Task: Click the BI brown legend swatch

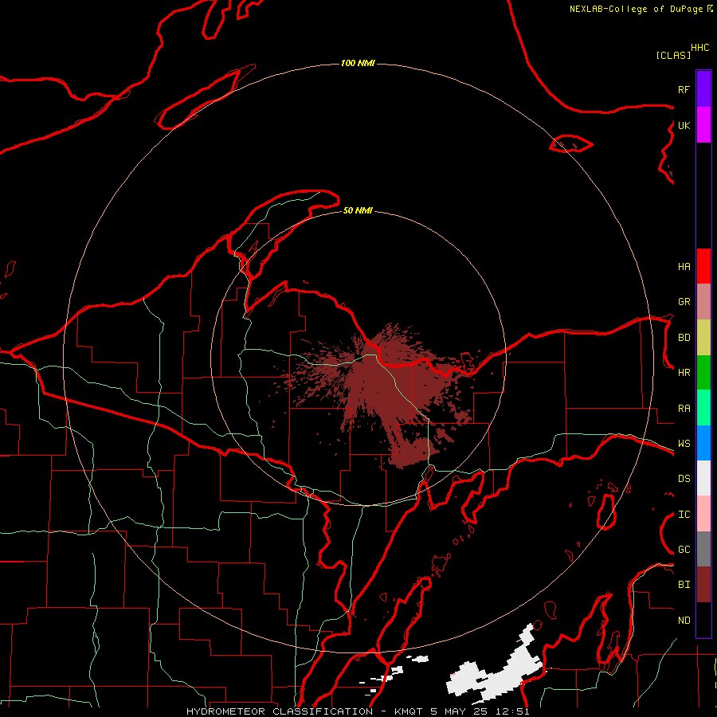Action: (x=703, y=585)
